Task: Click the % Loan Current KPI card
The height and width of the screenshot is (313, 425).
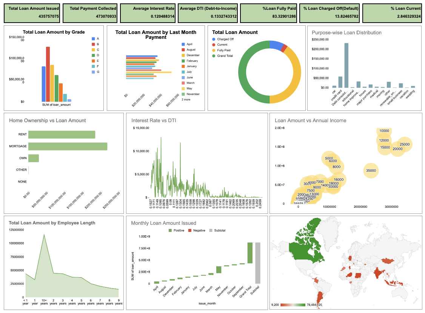Action: [x=393, y=12]
